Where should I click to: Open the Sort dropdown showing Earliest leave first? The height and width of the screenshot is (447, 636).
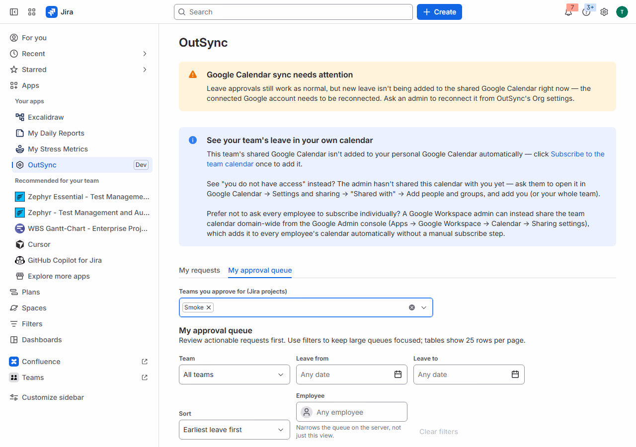(235, 430)
